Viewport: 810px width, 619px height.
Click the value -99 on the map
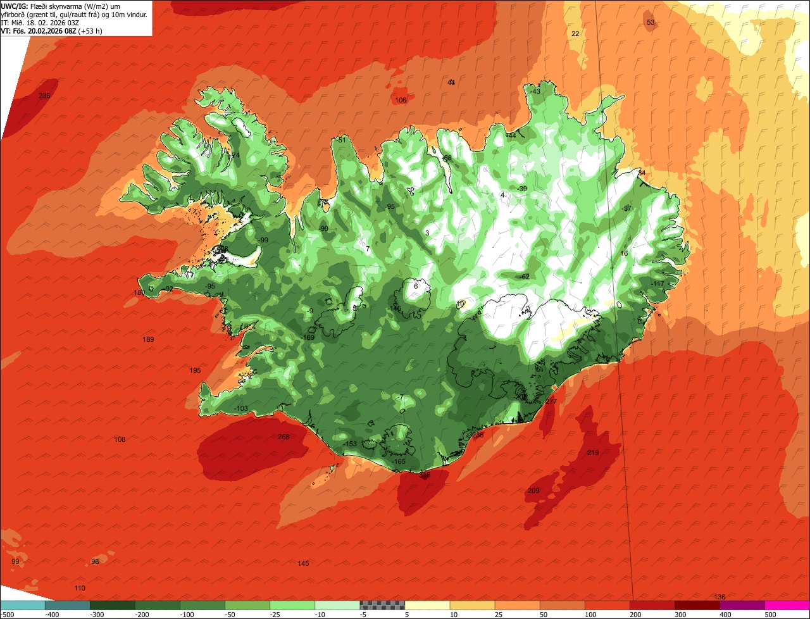[263, 240]
